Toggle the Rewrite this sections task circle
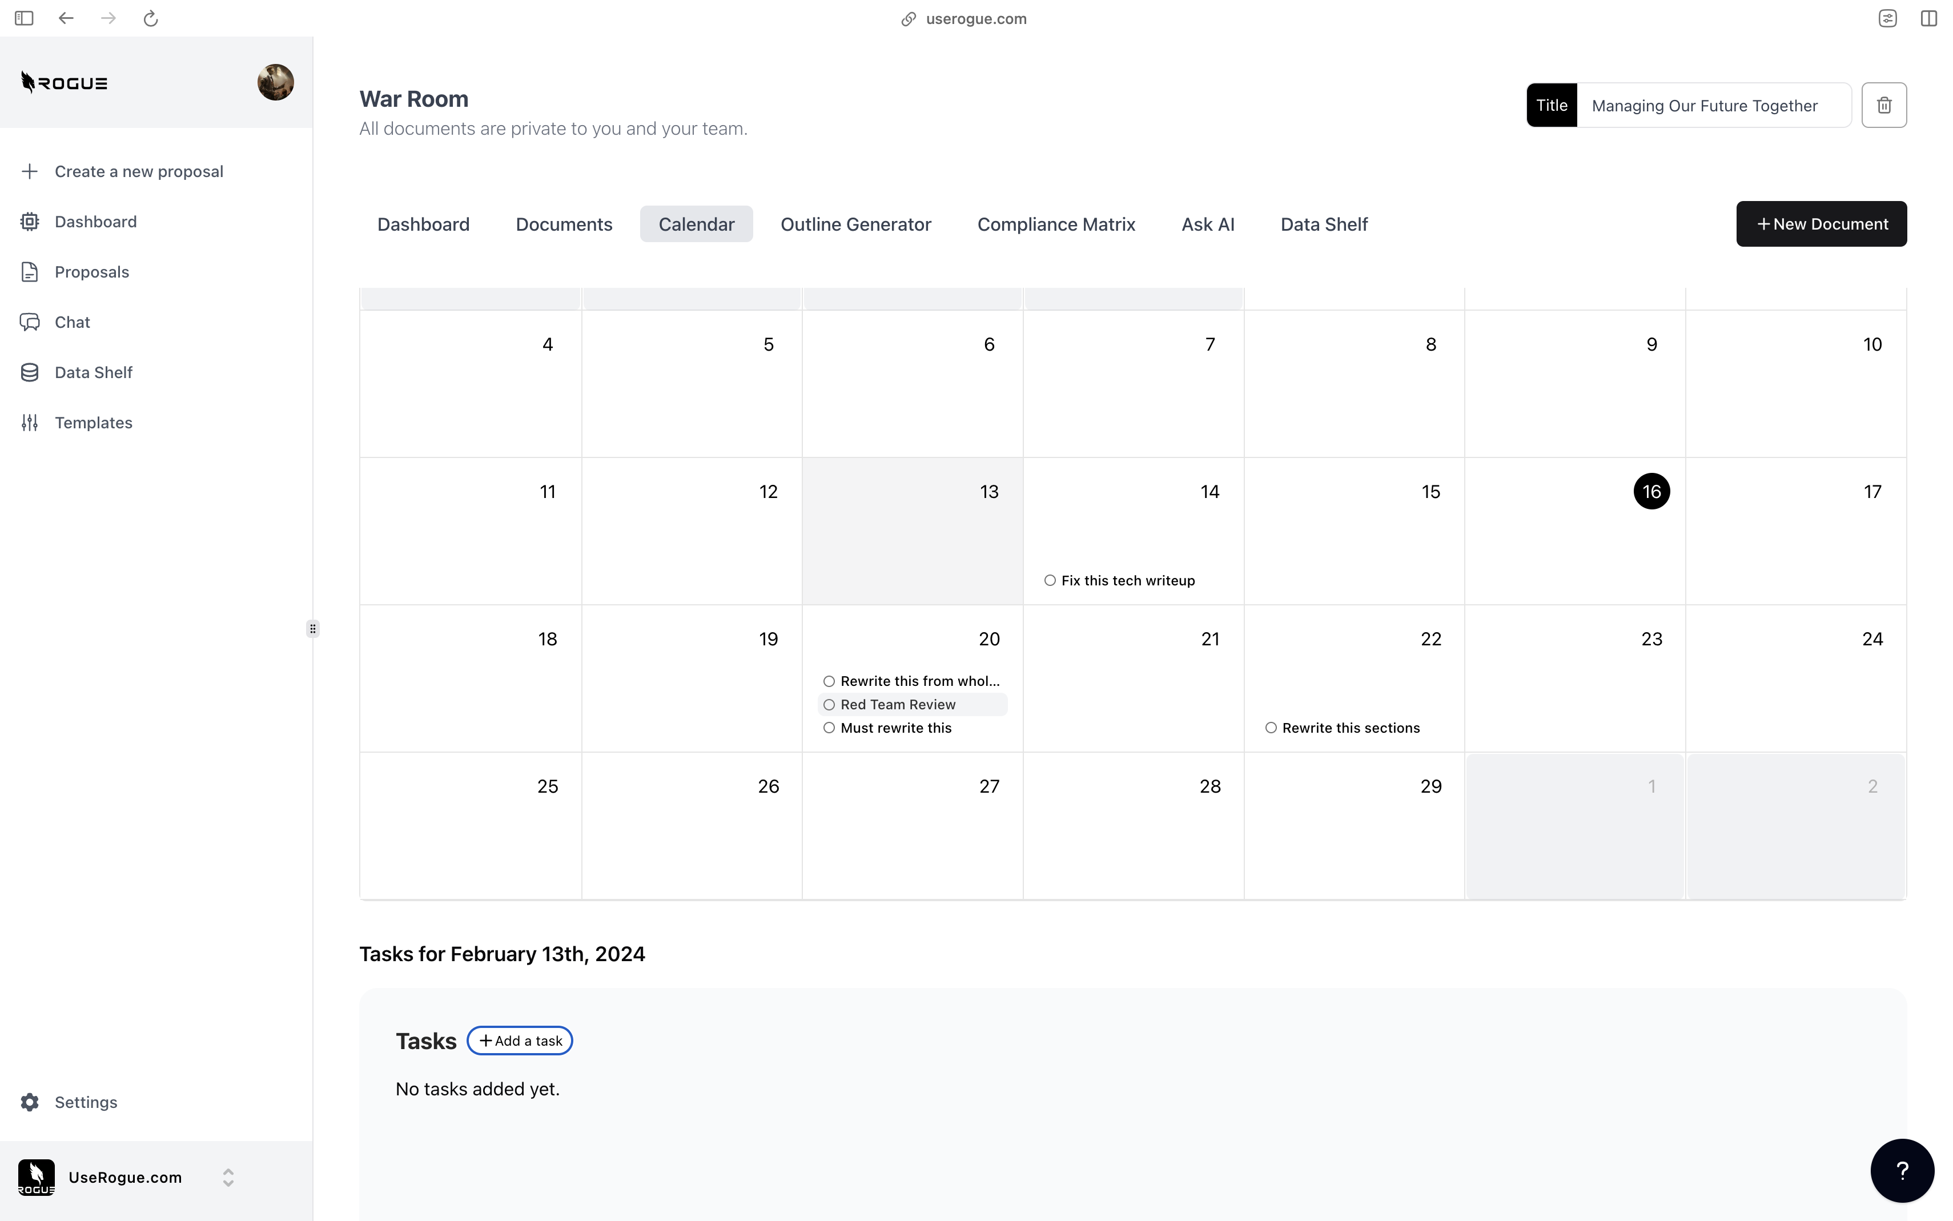Image resolution: width=1953 pixels, height=1221 pixels. 1271,728
